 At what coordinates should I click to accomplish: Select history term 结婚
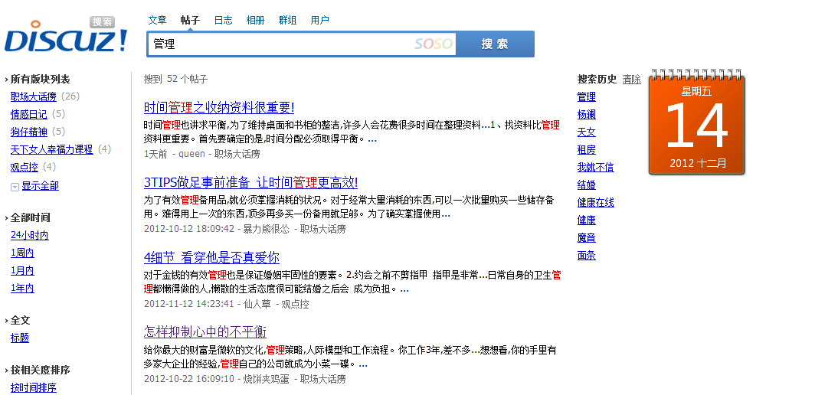[x=586, y=185]
